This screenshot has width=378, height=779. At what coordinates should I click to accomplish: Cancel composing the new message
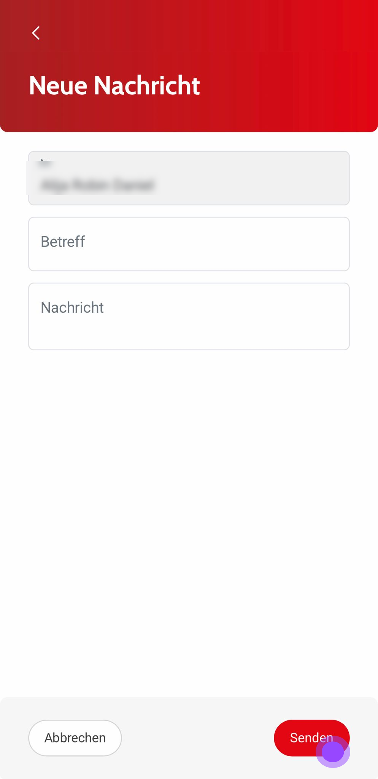pos(75,738)
